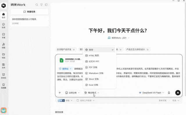Click the round send arrow button
Screen dimensions: 186x115
pos(178,93)
